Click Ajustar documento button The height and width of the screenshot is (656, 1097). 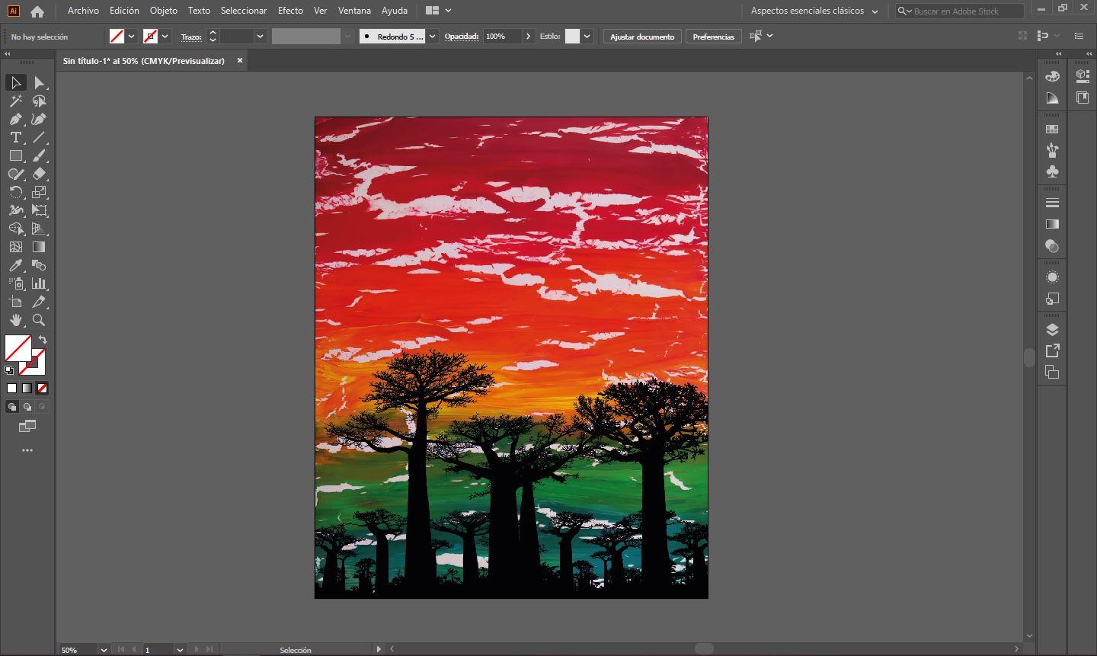642,36
